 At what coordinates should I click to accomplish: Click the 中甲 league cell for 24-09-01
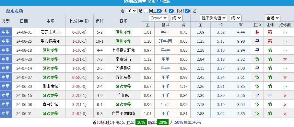[x=6, y=32]
